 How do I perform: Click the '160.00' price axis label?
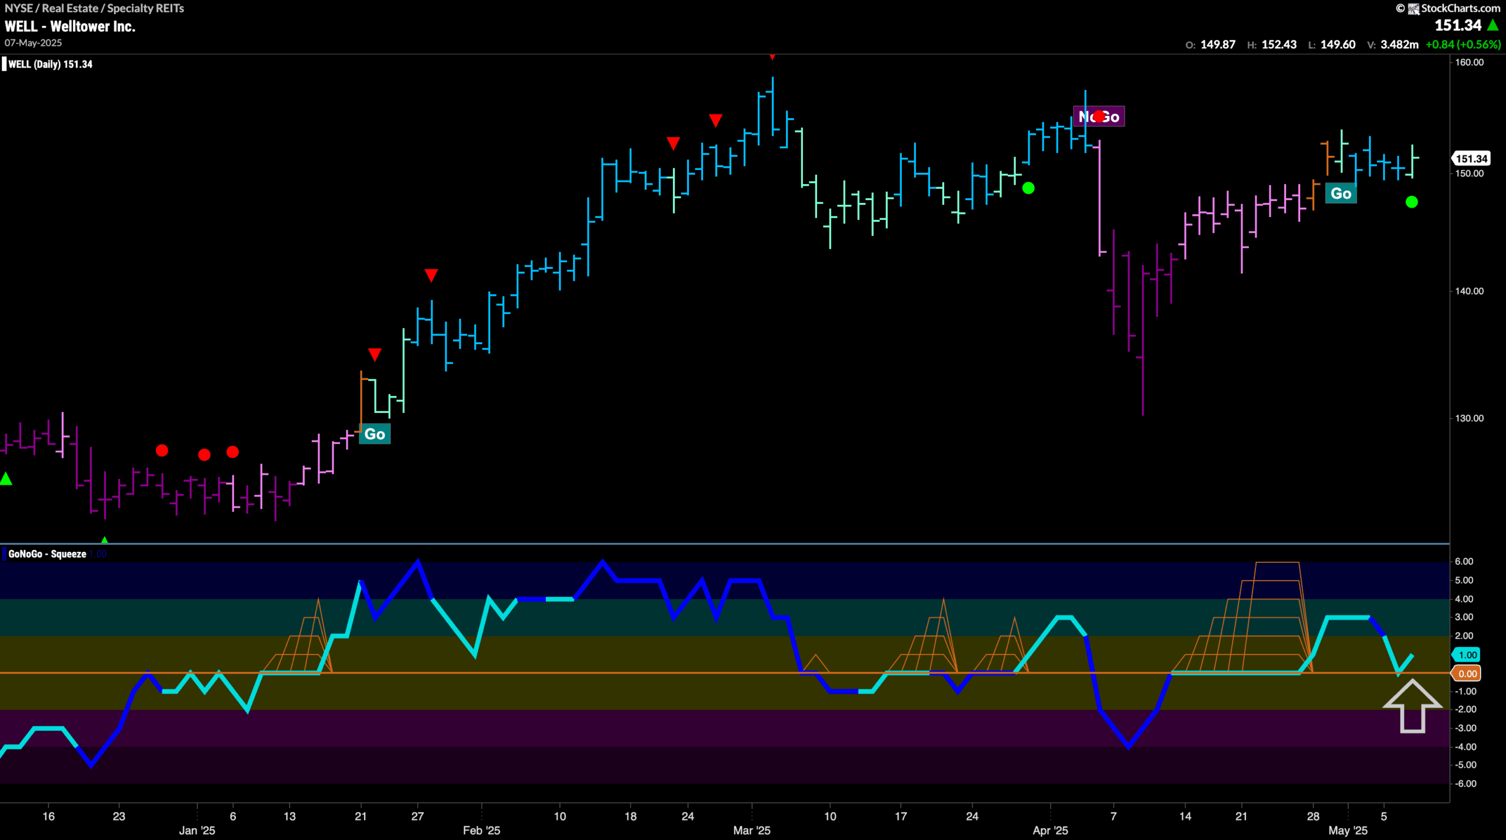click(x=1469, y=62)
